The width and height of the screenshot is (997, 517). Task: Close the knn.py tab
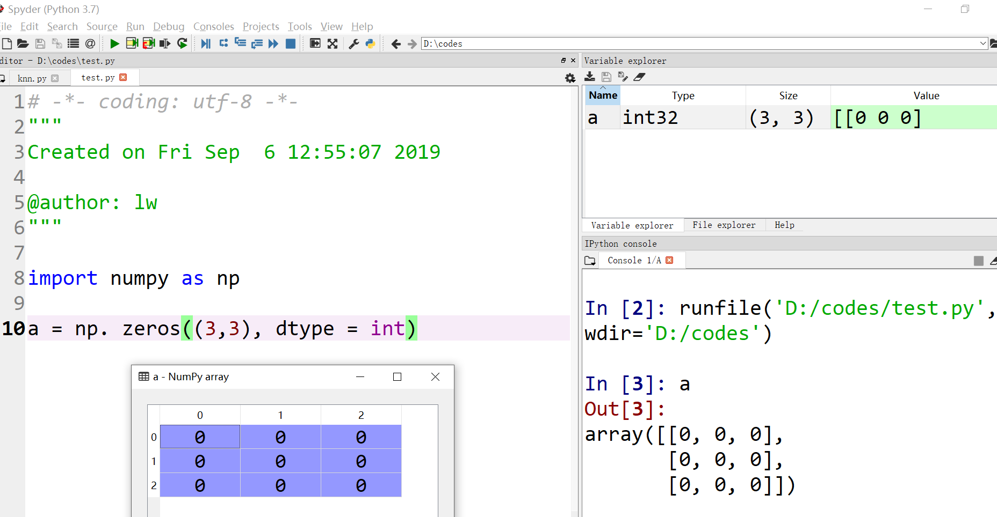(55, 78)
